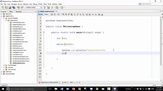
Task: Open the Profile Project dropdown arrow
Action: pyautogui.click(x=64, y=7)
